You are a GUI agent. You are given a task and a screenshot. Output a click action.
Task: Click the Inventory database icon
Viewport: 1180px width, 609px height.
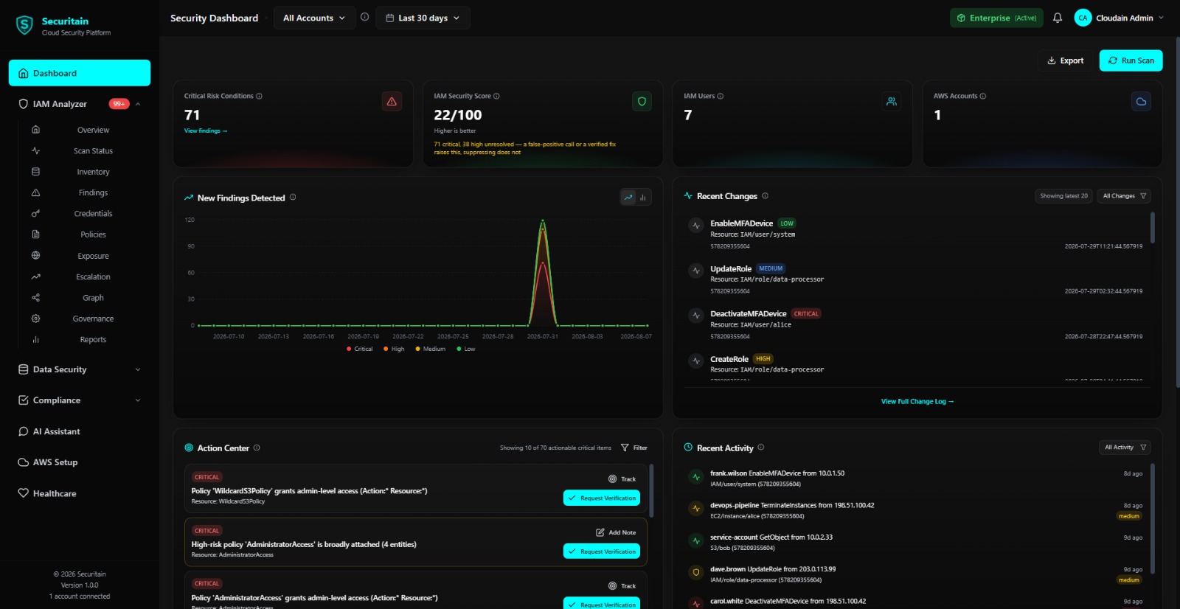(x=35, y=172)
